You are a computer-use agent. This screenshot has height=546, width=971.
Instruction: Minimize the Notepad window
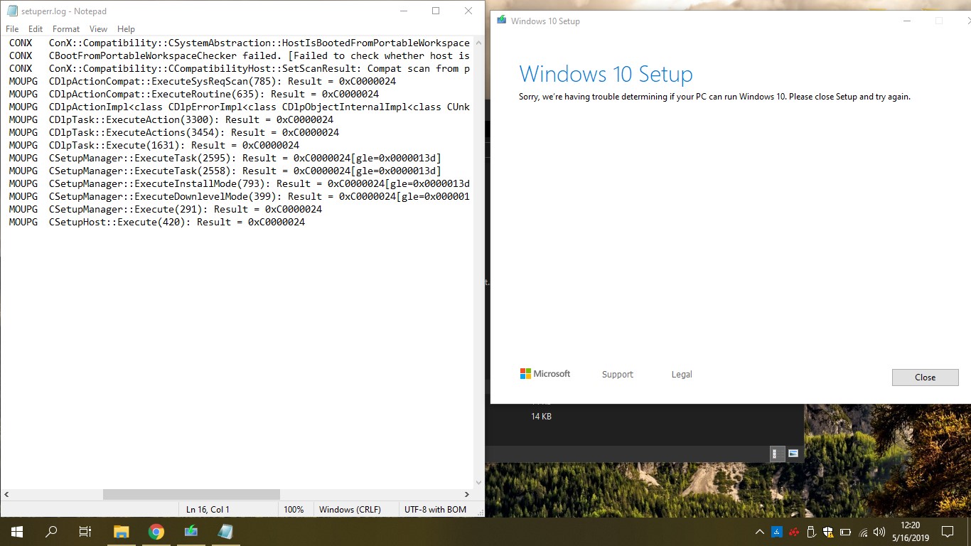(x=403, y=11)
